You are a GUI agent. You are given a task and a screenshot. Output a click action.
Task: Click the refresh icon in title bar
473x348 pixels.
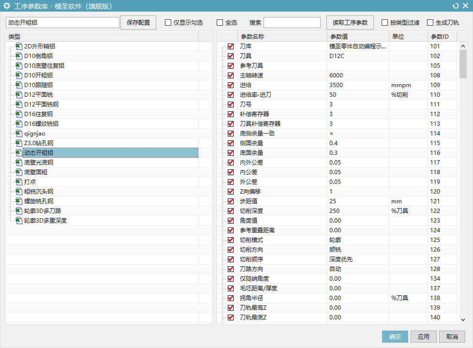click(456, 6)
